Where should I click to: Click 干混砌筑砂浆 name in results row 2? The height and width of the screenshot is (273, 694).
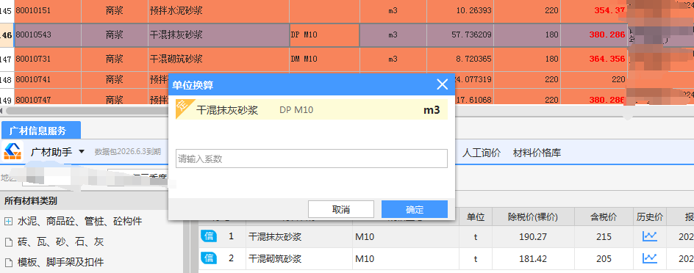pos(275,258)
